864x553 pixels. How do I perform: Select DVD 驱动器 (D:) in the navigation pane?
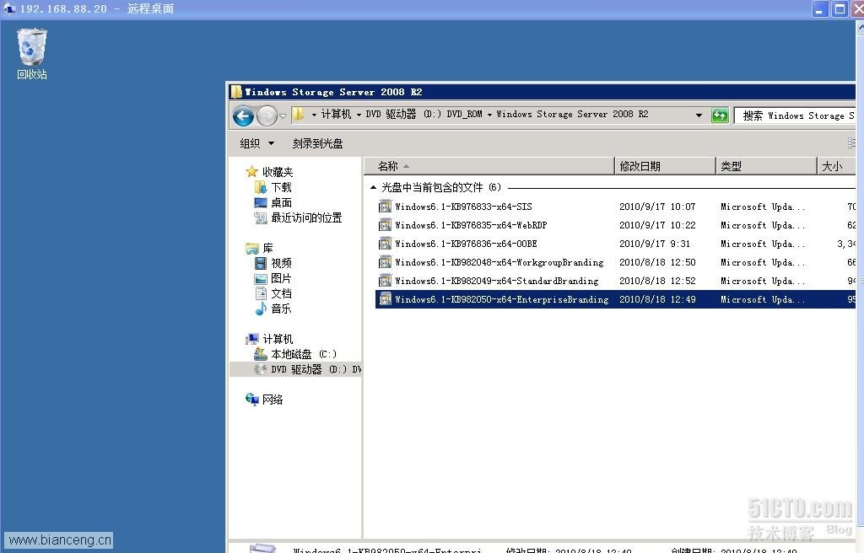point(316,369)
